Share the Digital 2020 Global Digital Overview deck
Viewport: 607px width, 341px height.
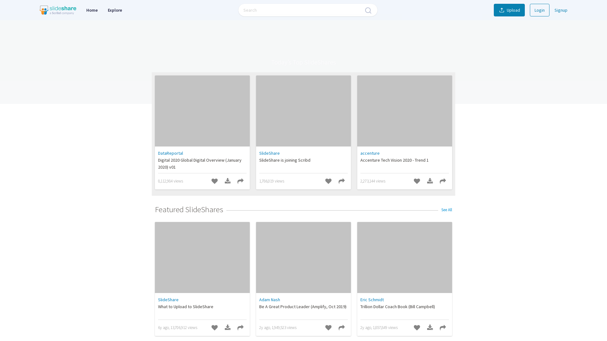241,181
